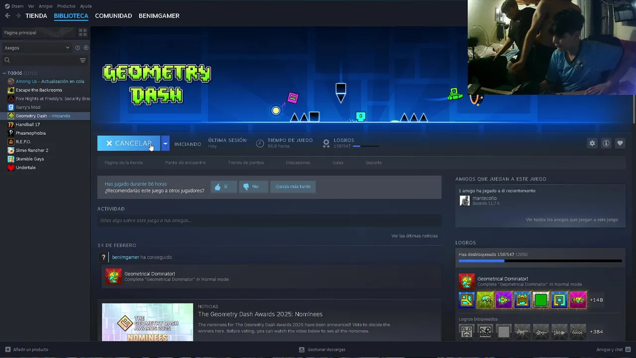
Task: Open the Ayuda menu
Action: point(86,6)
